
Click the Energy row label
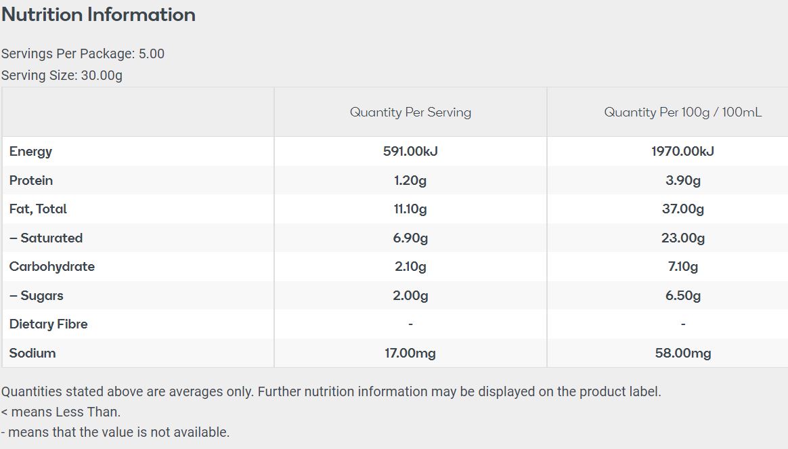(x=30, y=152)
